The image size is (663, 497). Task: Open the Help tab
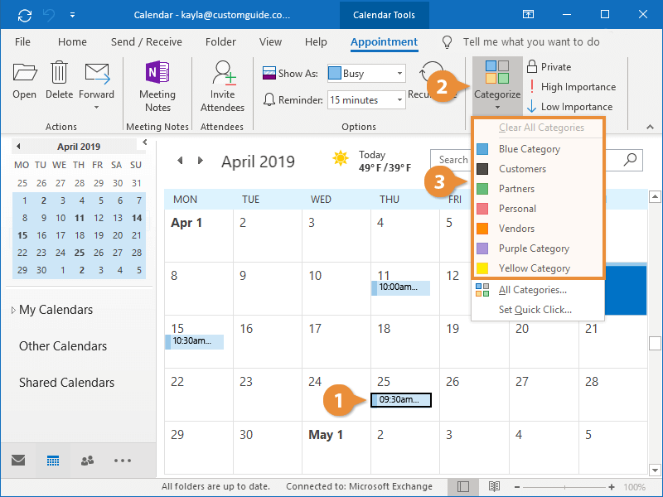[316, 42]
